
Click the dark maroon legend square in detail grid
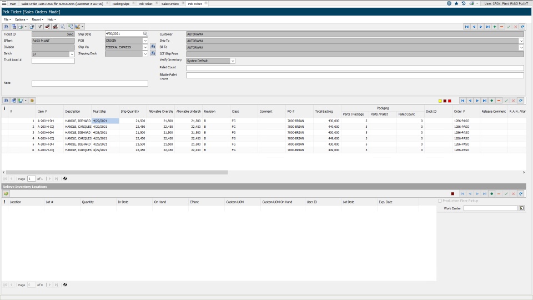click(x=445, y=101)
